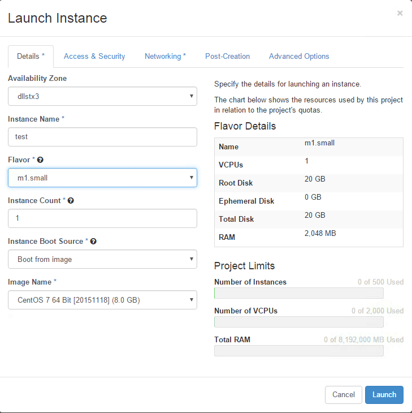Switch to the Details tab
412x413 pixels.
click(31, 57)
